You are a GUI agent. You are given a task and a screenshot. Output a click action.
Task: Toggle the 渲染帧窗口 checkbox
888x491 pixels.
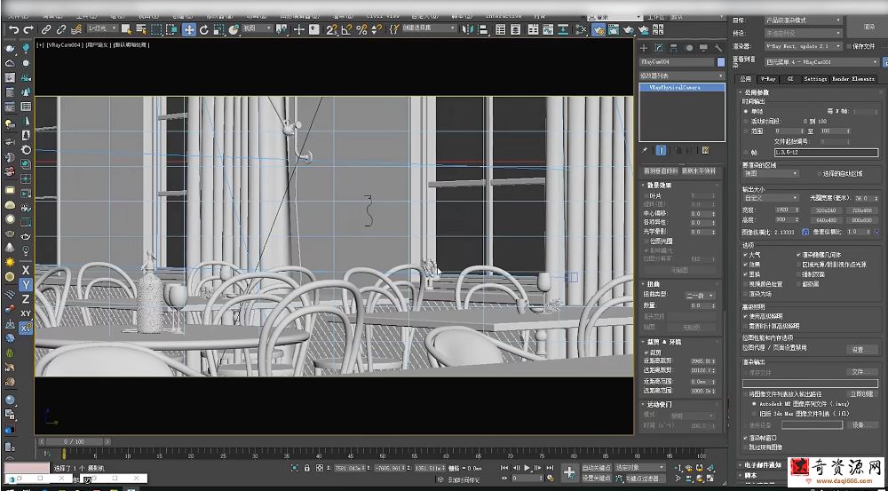(745, 438)
